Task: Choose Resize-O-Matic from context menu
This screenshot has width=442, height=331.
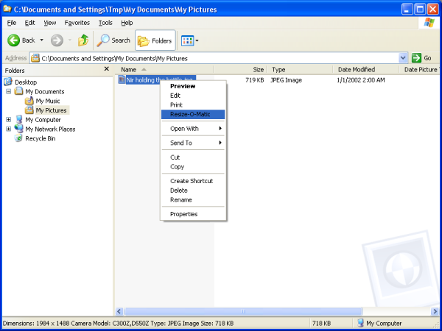Action: pyautogui.click(x=192, y=114)
